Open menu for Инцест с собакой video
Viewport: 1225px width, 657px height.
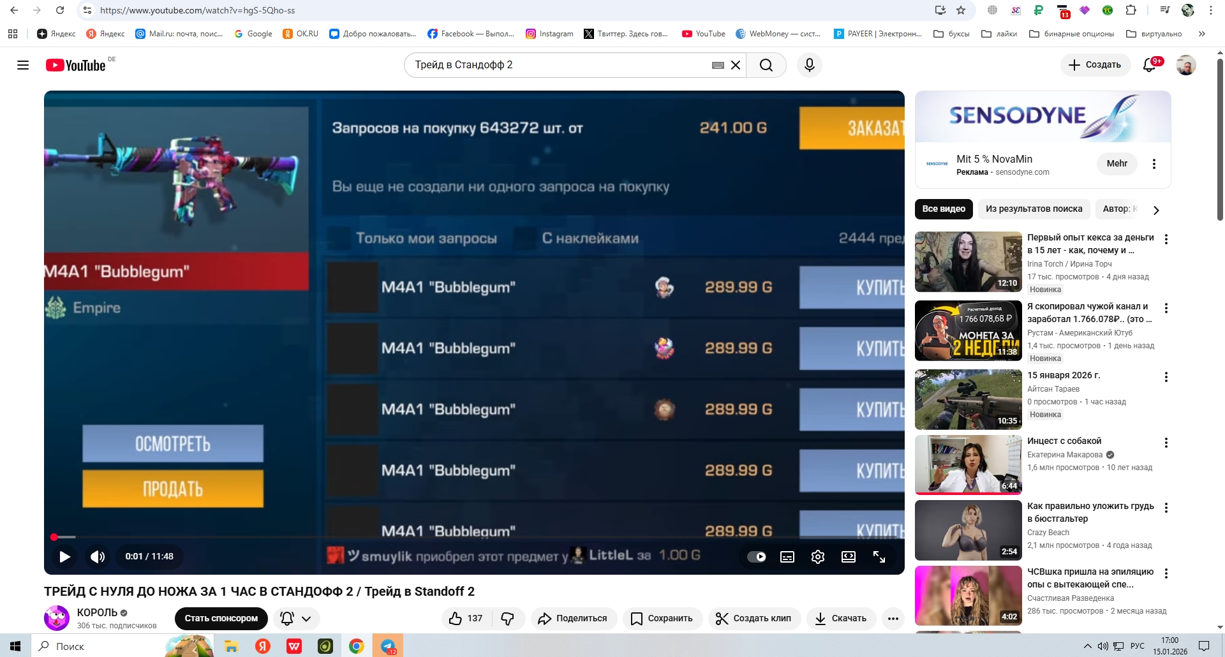1166,443
